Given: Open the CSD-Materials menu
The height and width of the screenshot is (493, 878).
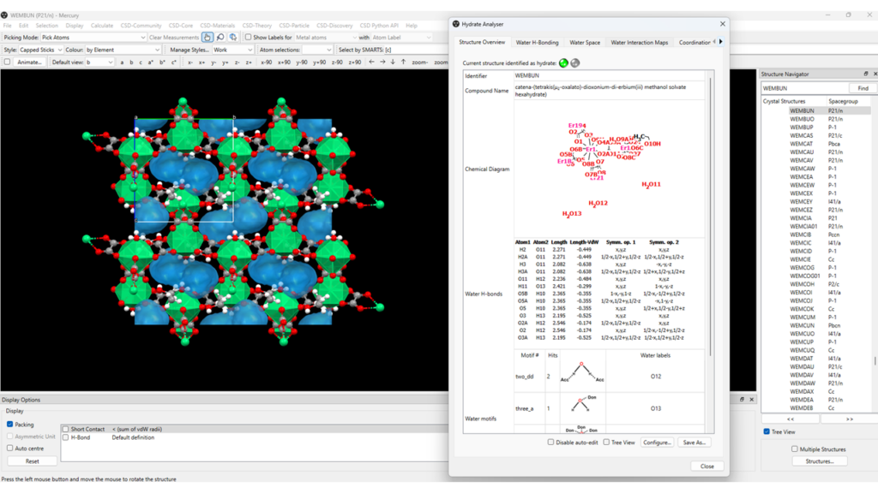Looking at the screenshot, I should pyautogui.click(x=219, y=26).
